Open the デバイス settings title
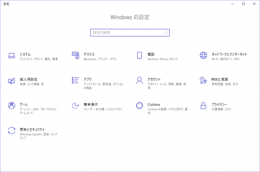 (x=89, y=54)
